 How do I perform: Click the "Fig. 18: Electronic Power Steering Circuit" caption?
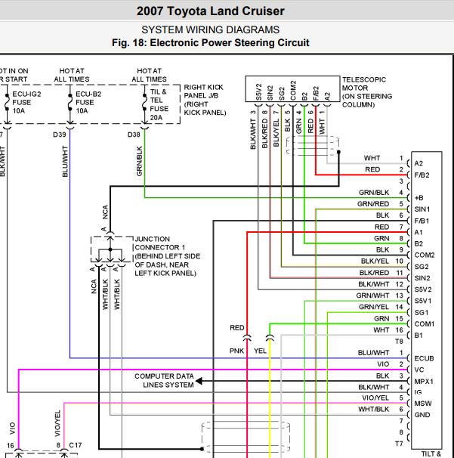pos(211,42)
